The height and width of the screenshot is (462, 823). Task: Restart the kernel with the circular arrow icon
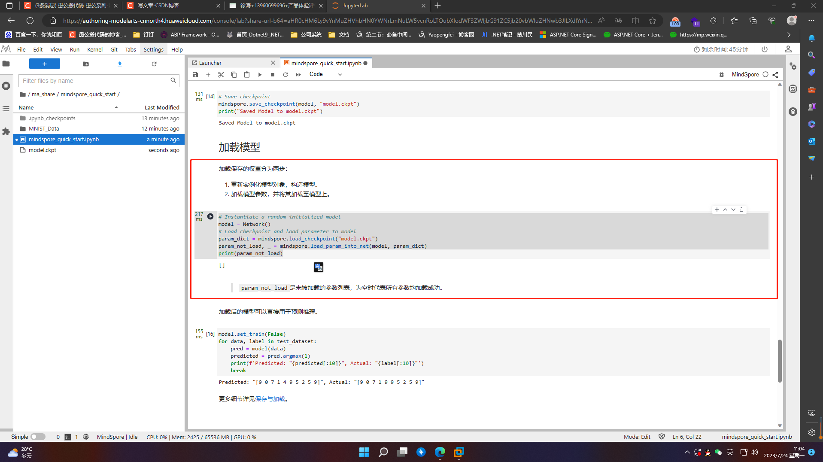pyautogui.click(x=285, y=75)
